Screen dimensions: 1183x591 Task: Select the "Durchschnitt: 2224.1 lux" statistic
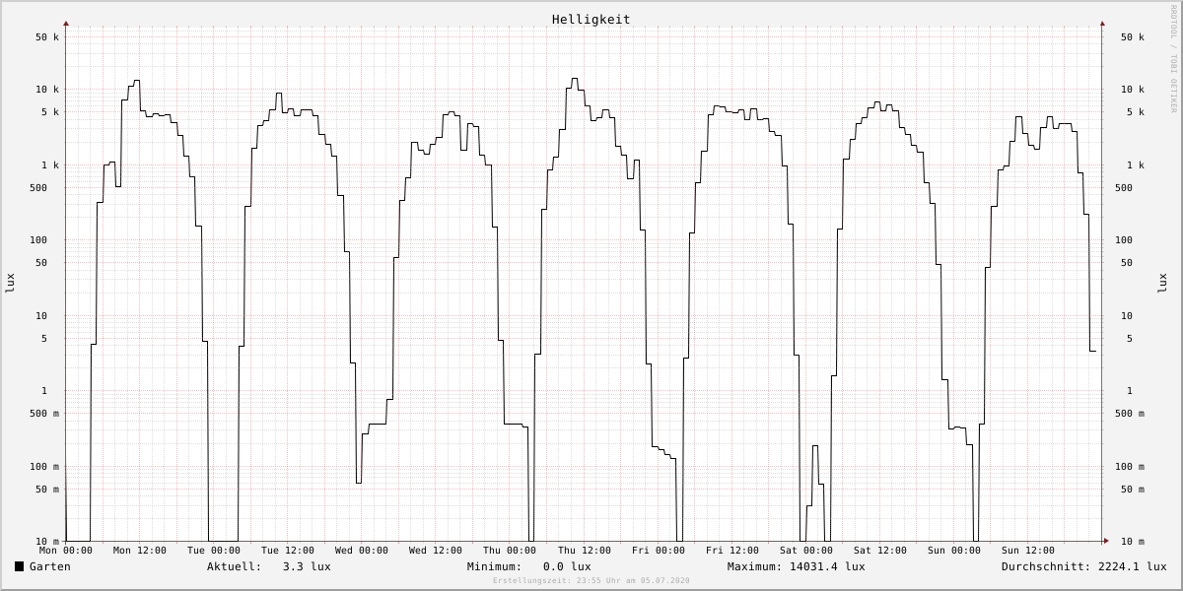pos(1084,566)
